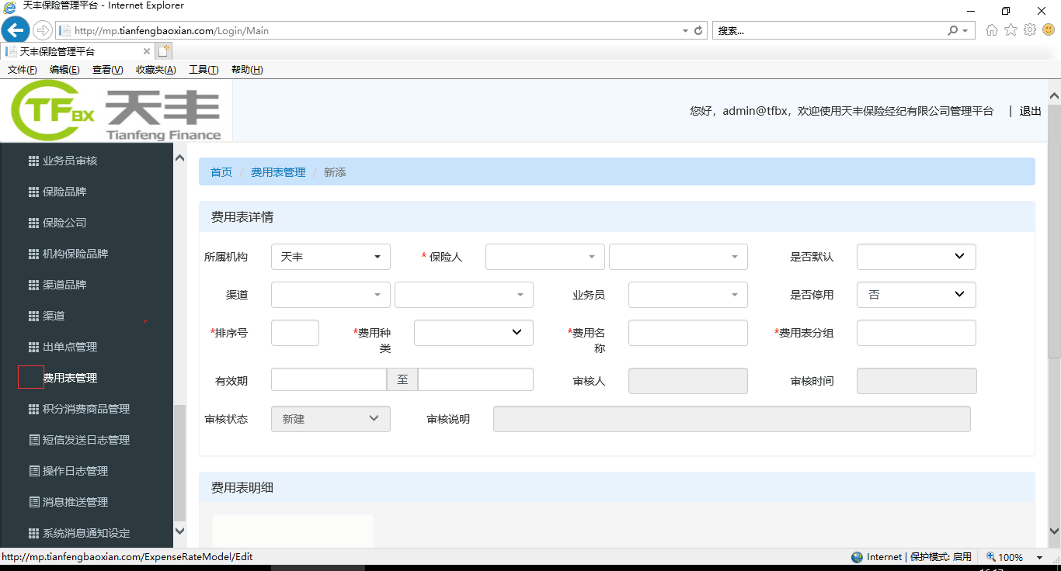The width and height of the screenshot is (1061, 571).
Task: Click the browser back arrow button
Action: [x=15, y=30]
